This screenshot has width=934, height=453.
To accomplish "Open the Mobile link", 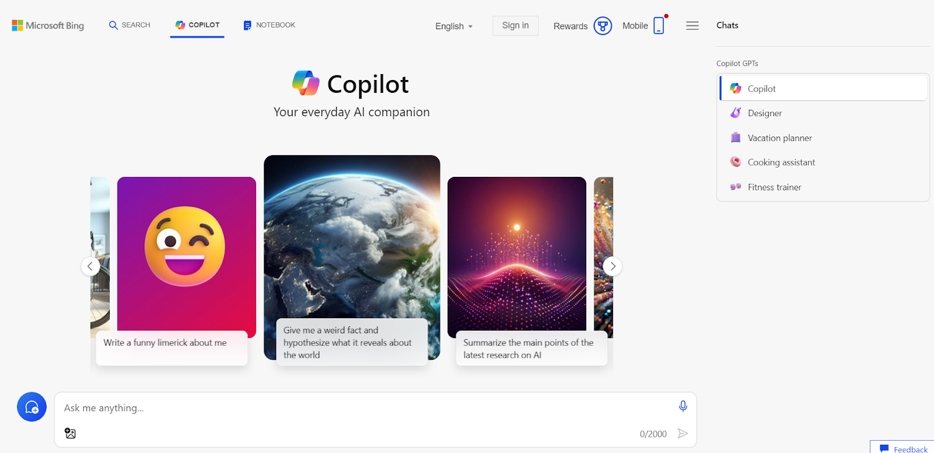I will tap(635, 26).
